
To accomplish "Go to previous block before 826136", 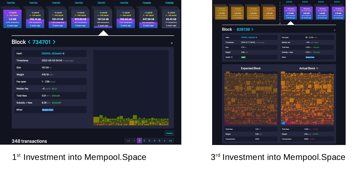I will [x=234, y=29].
